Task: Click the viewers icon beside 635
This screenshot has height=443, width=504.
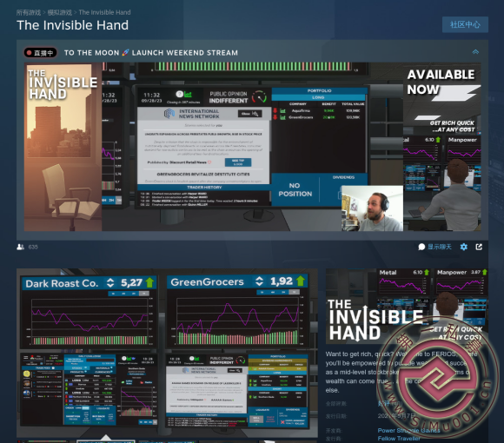Action: click(20, 247)
